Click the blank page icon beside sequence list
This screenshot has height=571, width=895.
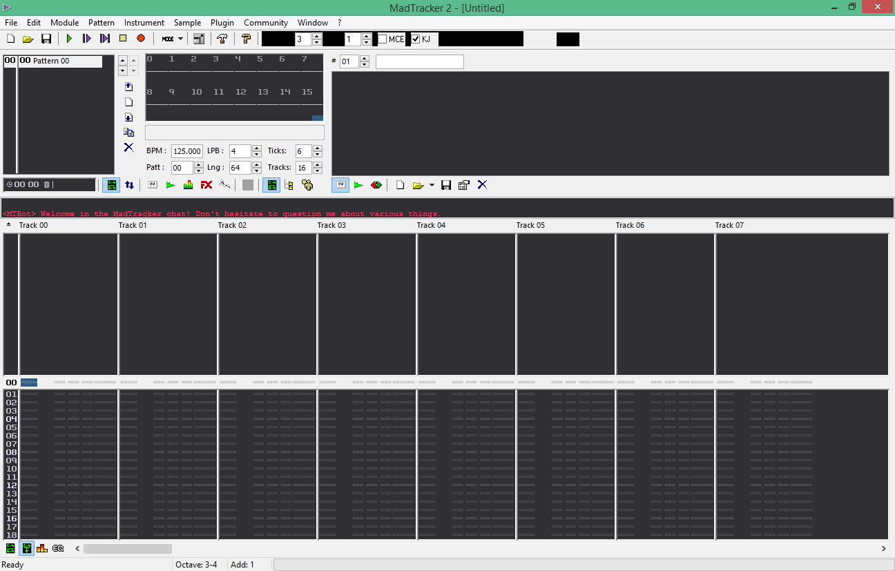coord(128,102)
